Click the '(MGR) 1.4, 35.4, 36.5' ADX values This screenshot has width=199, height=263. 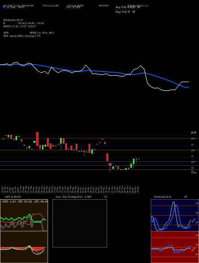point(41,33)
